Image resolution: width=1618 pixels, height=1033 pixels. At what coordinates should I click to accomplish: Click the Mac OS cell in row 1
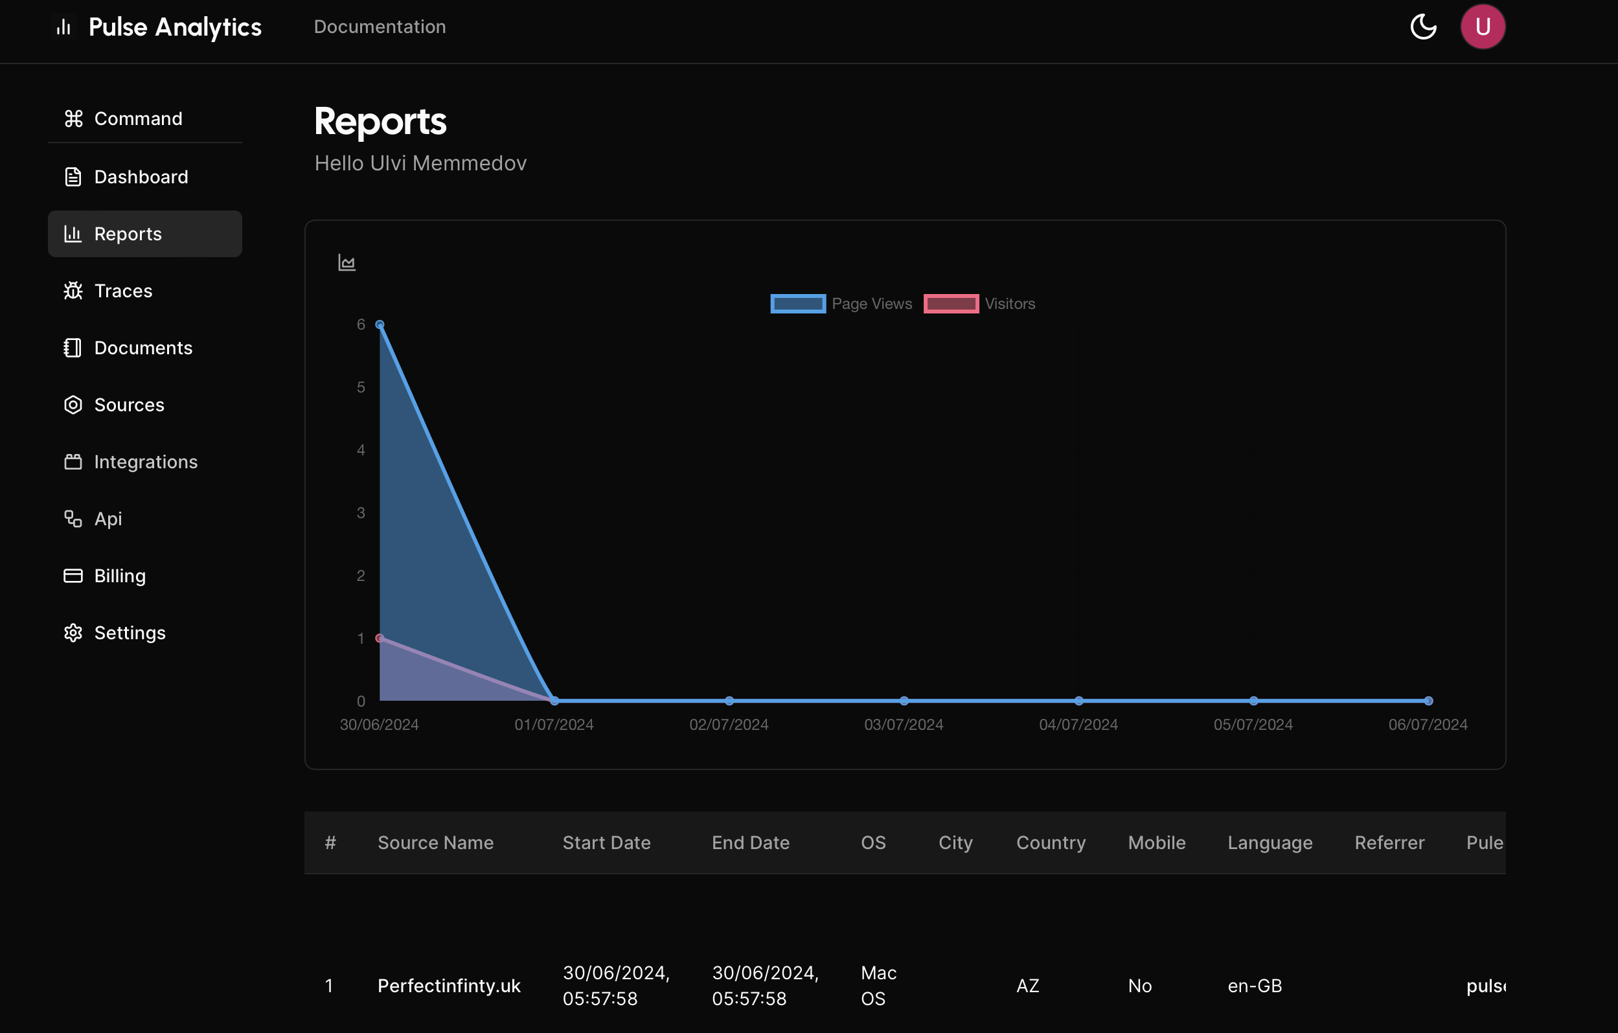pos(878,986)
